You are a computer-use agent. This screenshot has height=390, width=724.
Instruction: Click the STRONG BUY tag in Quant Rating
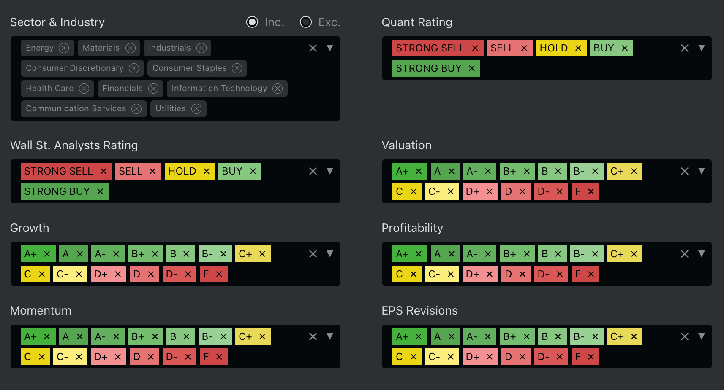pos(428,68)
